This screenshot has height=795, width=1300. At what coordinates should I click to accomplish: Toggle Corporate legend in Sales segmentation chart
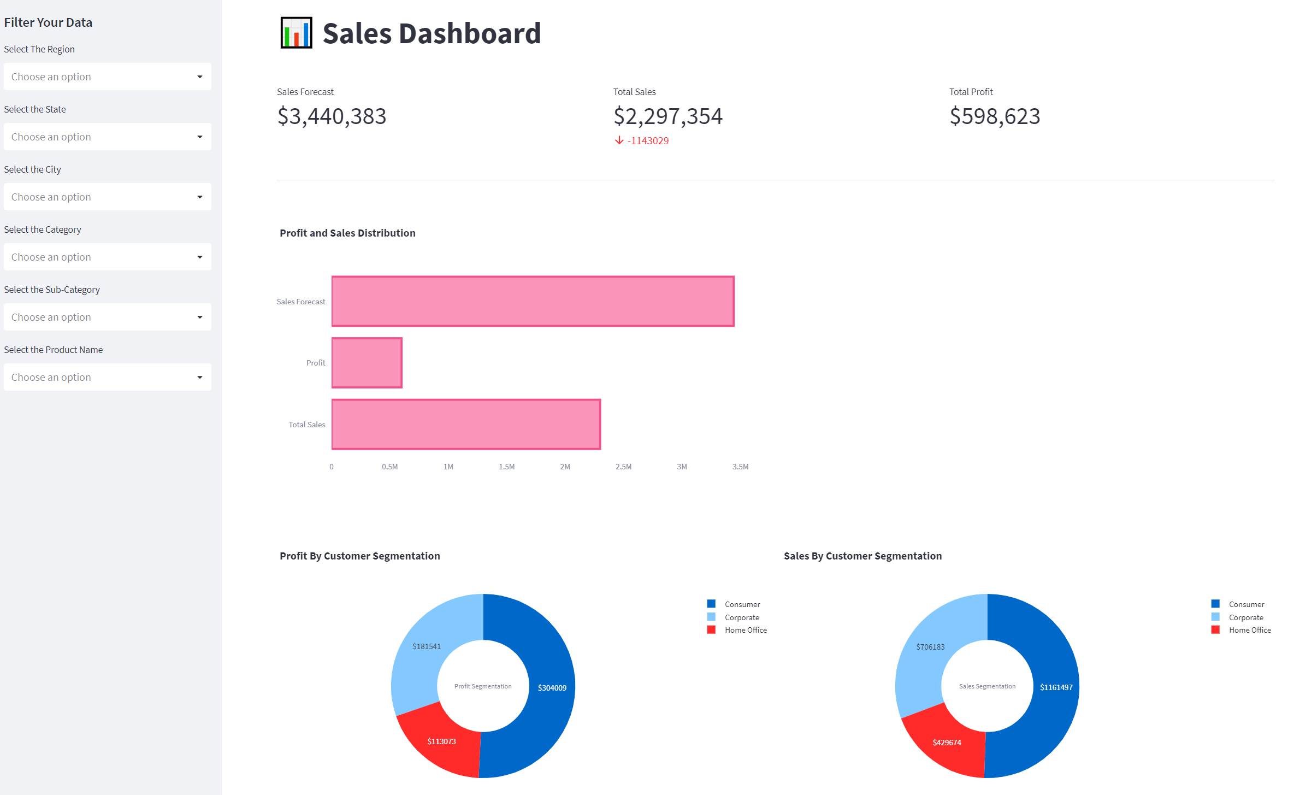tap(1245, 617)
